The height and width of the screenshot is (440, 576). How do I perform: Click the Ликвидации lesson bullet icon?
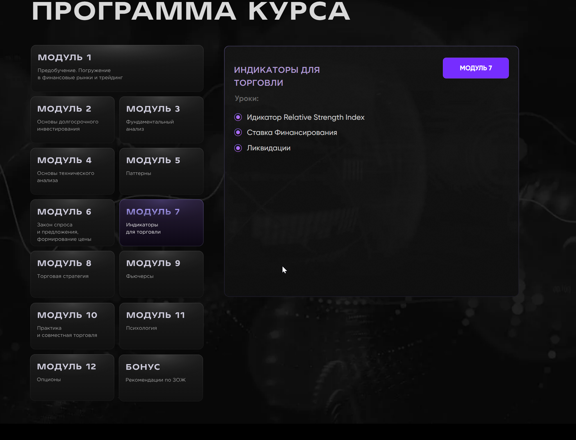point(238,148)
